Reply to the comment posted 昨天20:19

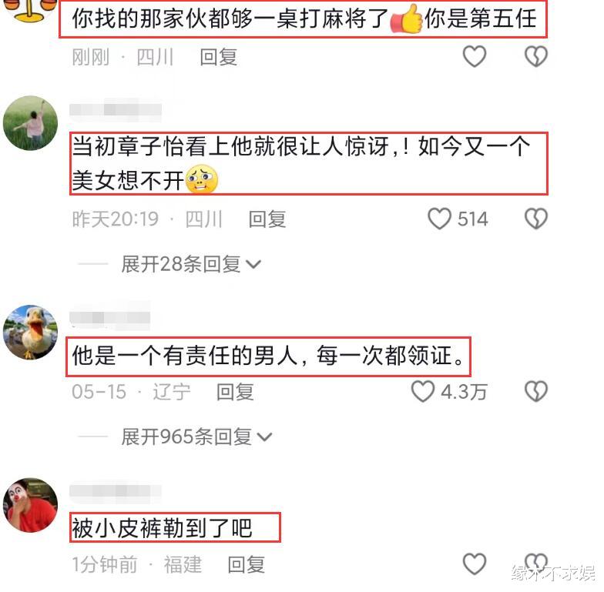point(267,219)
